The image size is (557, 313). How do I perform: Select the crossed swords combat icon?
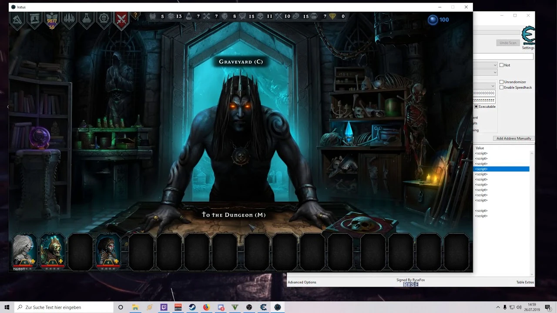[x=121, y=19]
